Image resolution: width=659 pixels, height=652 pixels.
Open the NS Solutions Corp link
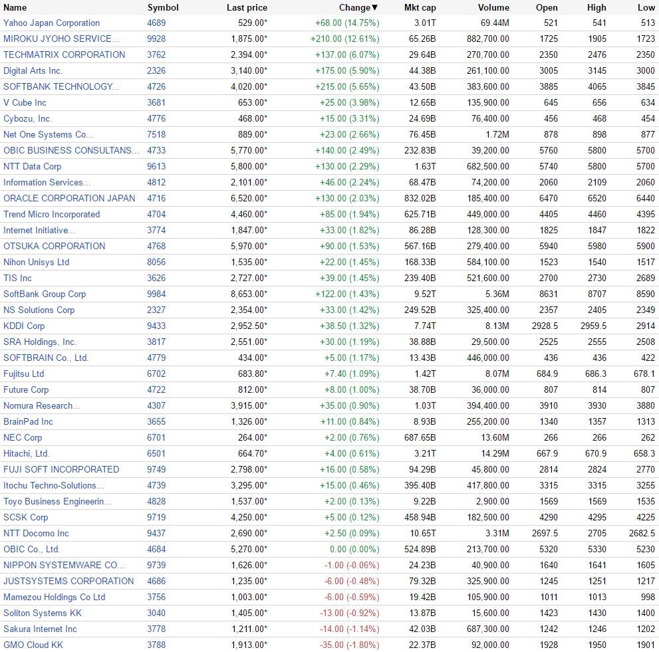point(39,310)
